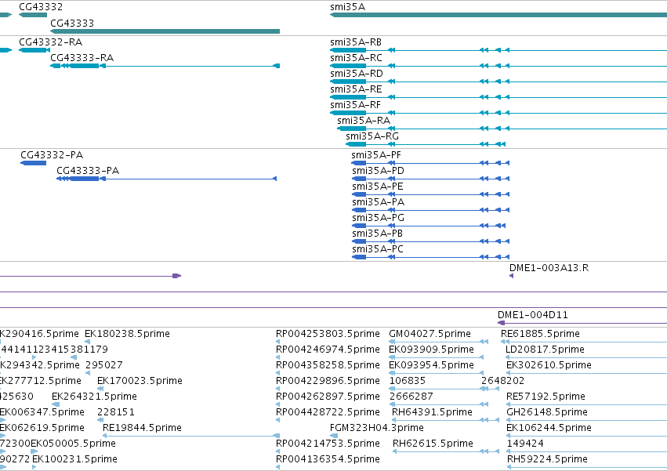Select the CG43333 gene bar
667x471 pixels.
point(165,31)
